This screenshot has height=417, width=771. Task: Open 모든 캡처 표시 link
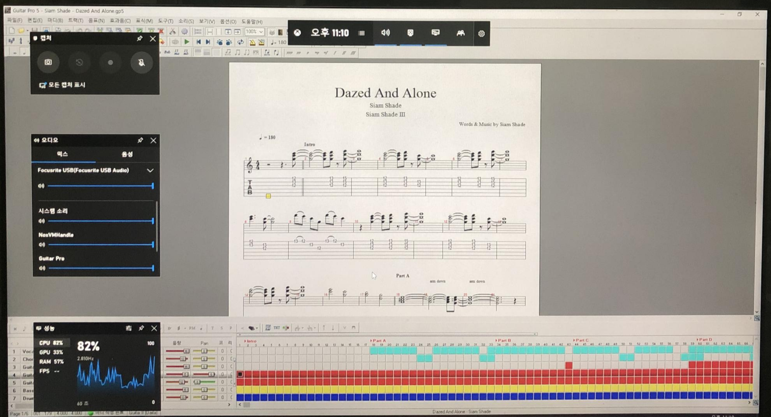pyautogui.click(x=62, y=85)
